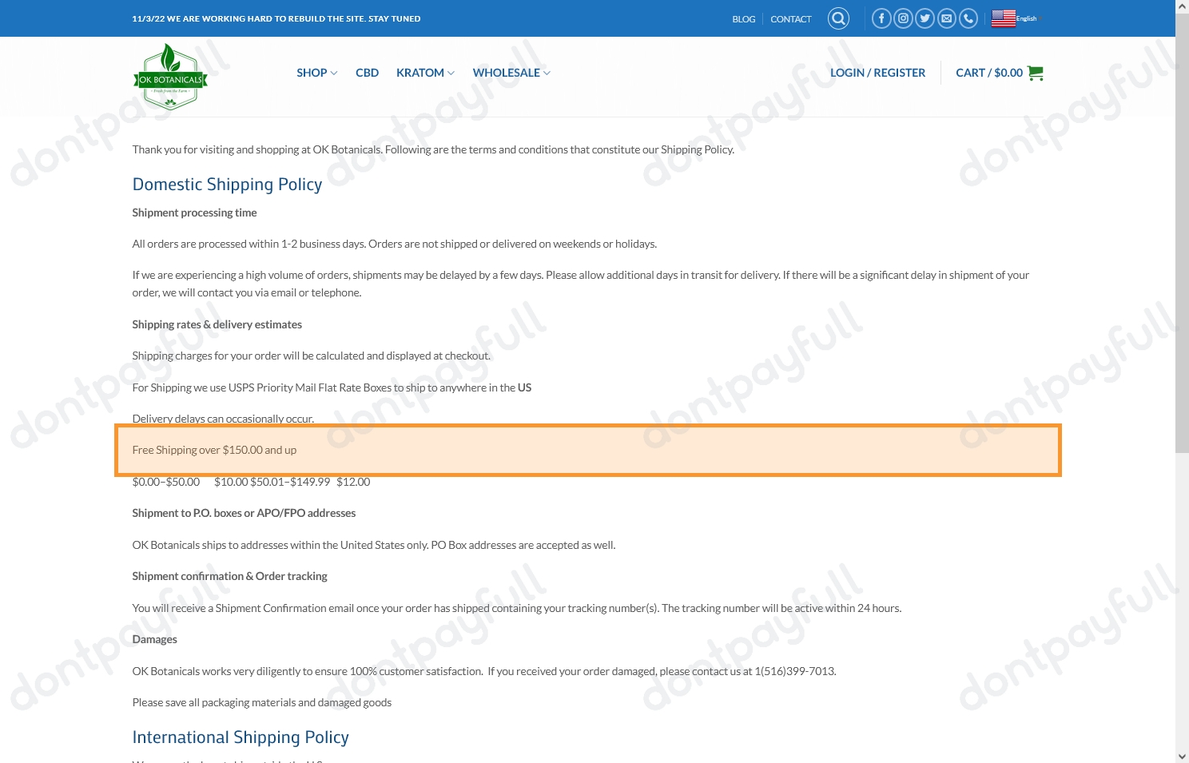Click the Twitter bird icon

click(925, 18)
